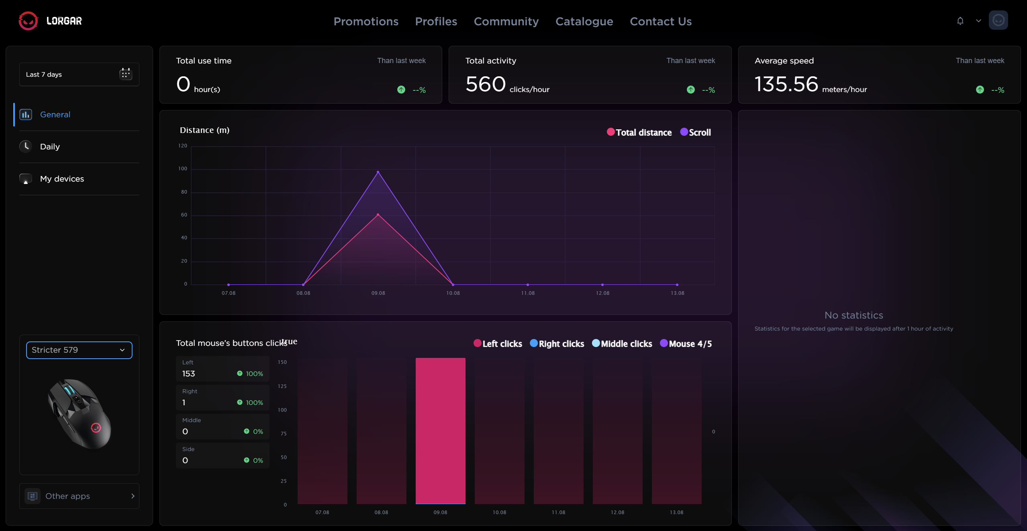Toggle Left clicks legend series

click(498, 343)
